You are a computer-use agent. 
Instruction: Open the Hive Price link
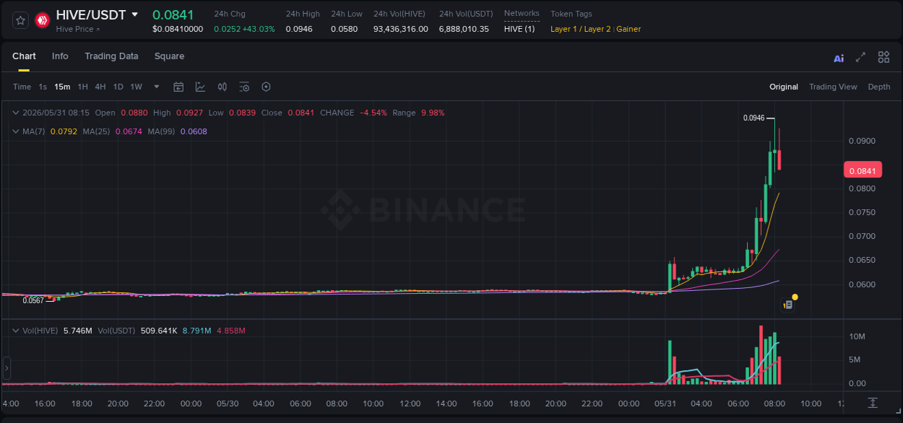pos(78,30)
